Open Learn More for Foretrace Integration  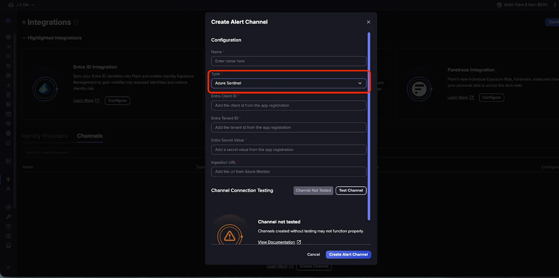tap(460, 98)
